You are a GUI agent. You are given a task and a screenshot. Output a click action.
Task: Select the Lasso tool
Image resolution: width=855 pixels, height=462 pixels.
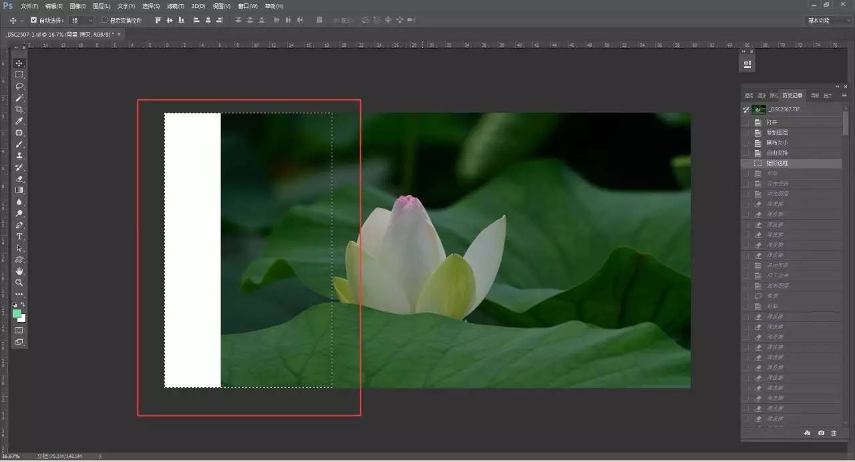click(19, 86)
